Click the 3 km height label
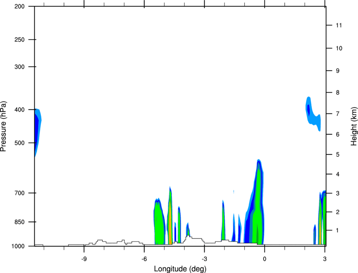 tap(338, 193)
